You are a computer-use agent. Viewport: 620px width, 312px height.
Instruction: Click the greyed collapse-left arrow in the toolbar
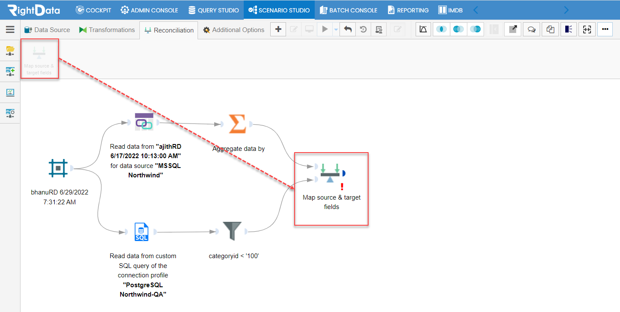click(x=494, y=29)
